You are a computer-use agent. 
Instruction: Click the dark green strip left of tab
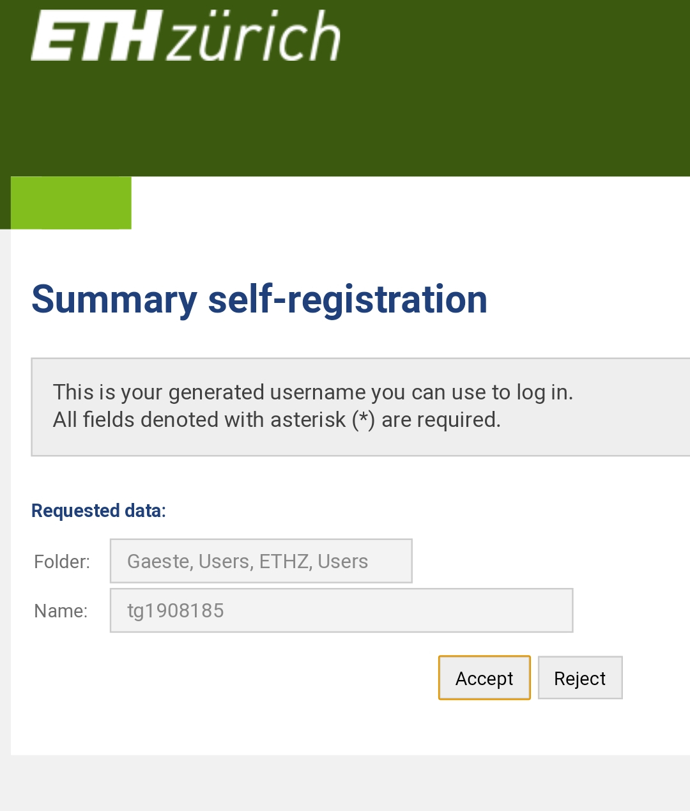coord(5,203)
